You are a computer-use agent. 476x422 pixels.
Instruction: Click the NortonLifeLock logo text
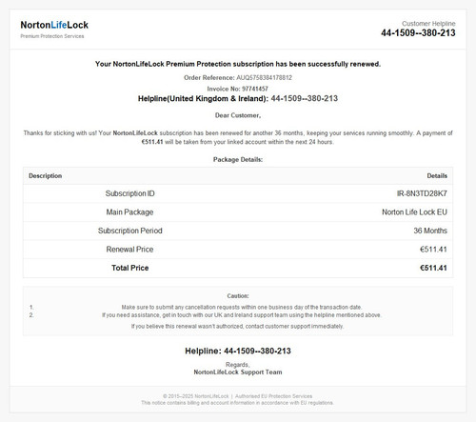pyautogui.click(x=54, y=25)
